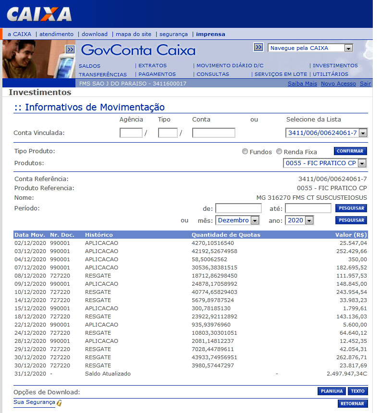Open mapa do site link
The height and width of the screenshot is (413, 381).
(134, 34)
